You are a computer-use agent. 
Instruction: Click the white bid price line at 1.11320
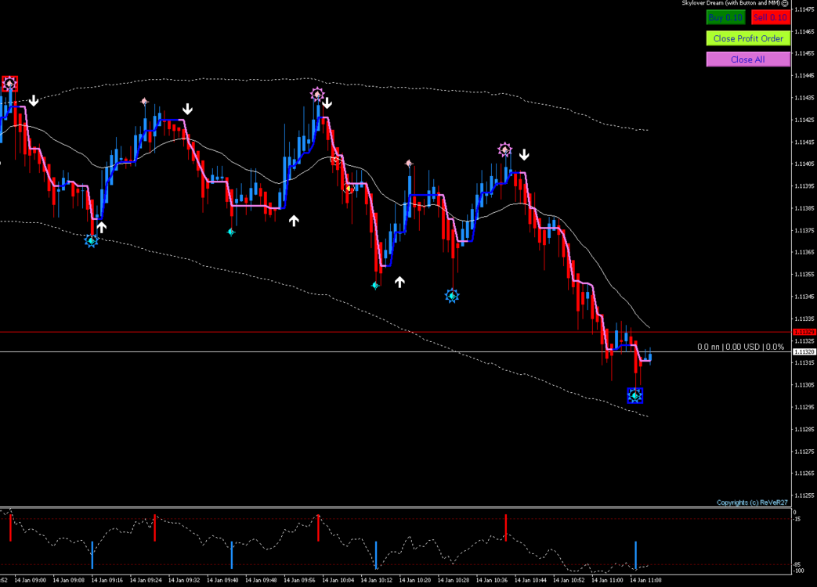click(396, 352)
